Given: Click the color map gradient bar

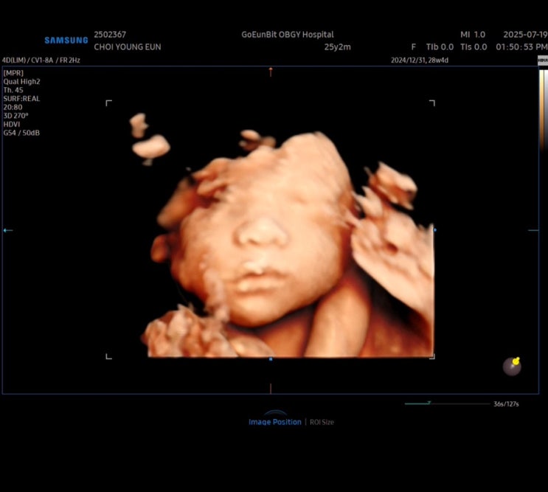Looking at the screenshot, I should click(x=543, y=108).
